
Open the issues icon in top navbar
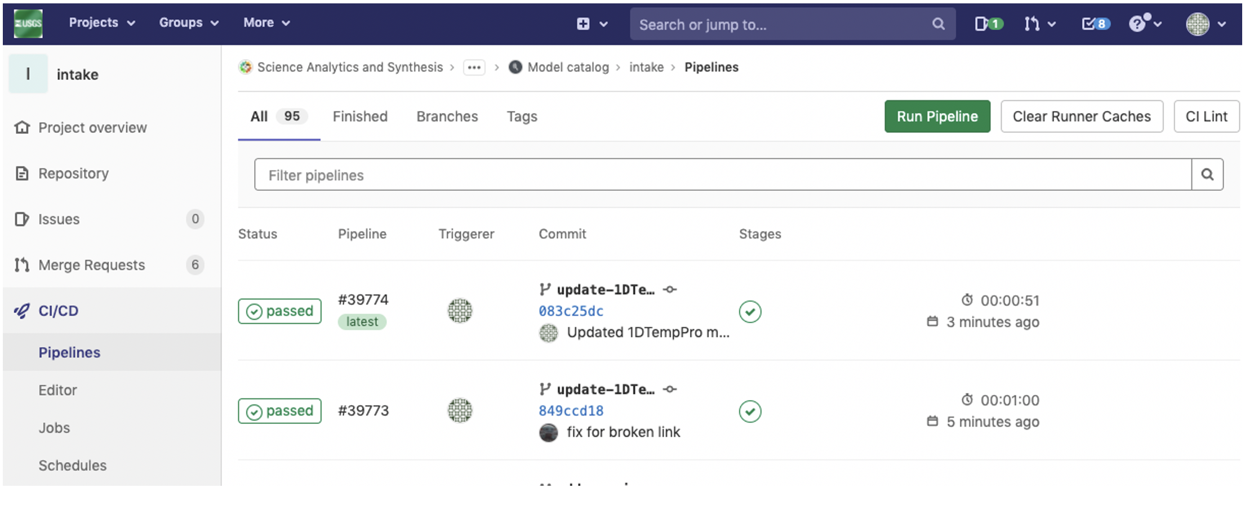[988, 24]
